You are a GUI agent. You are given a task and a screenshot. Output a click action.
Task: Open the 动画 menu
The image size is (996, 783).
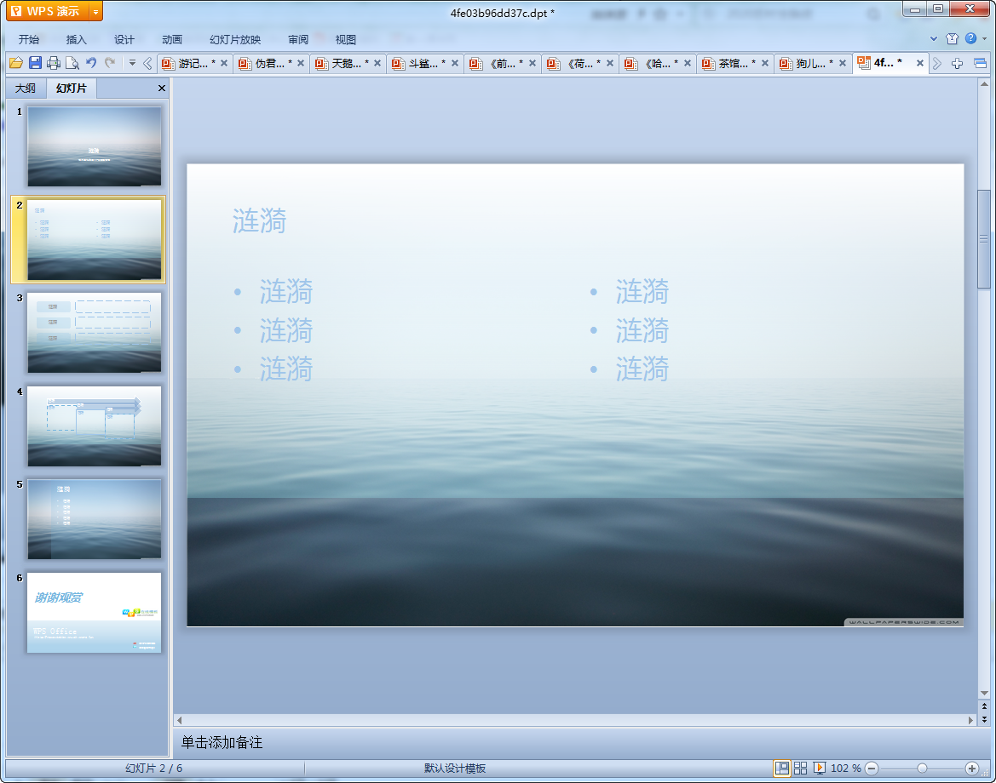[171, 39]
